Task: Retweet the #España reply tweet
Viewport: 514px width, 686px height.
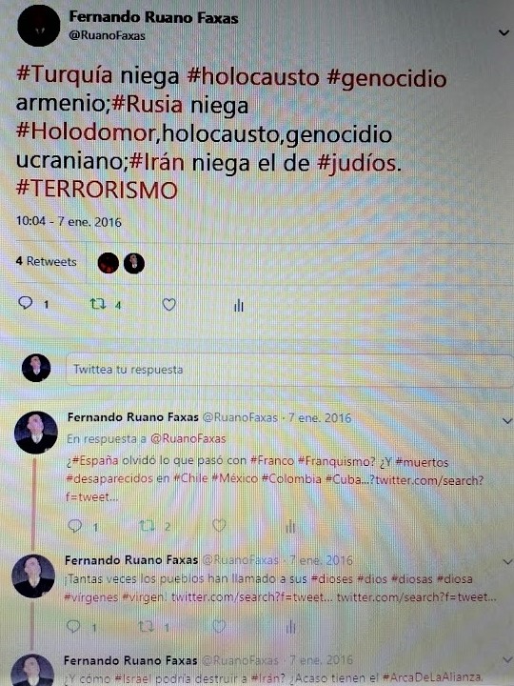Action: [147, 525]
